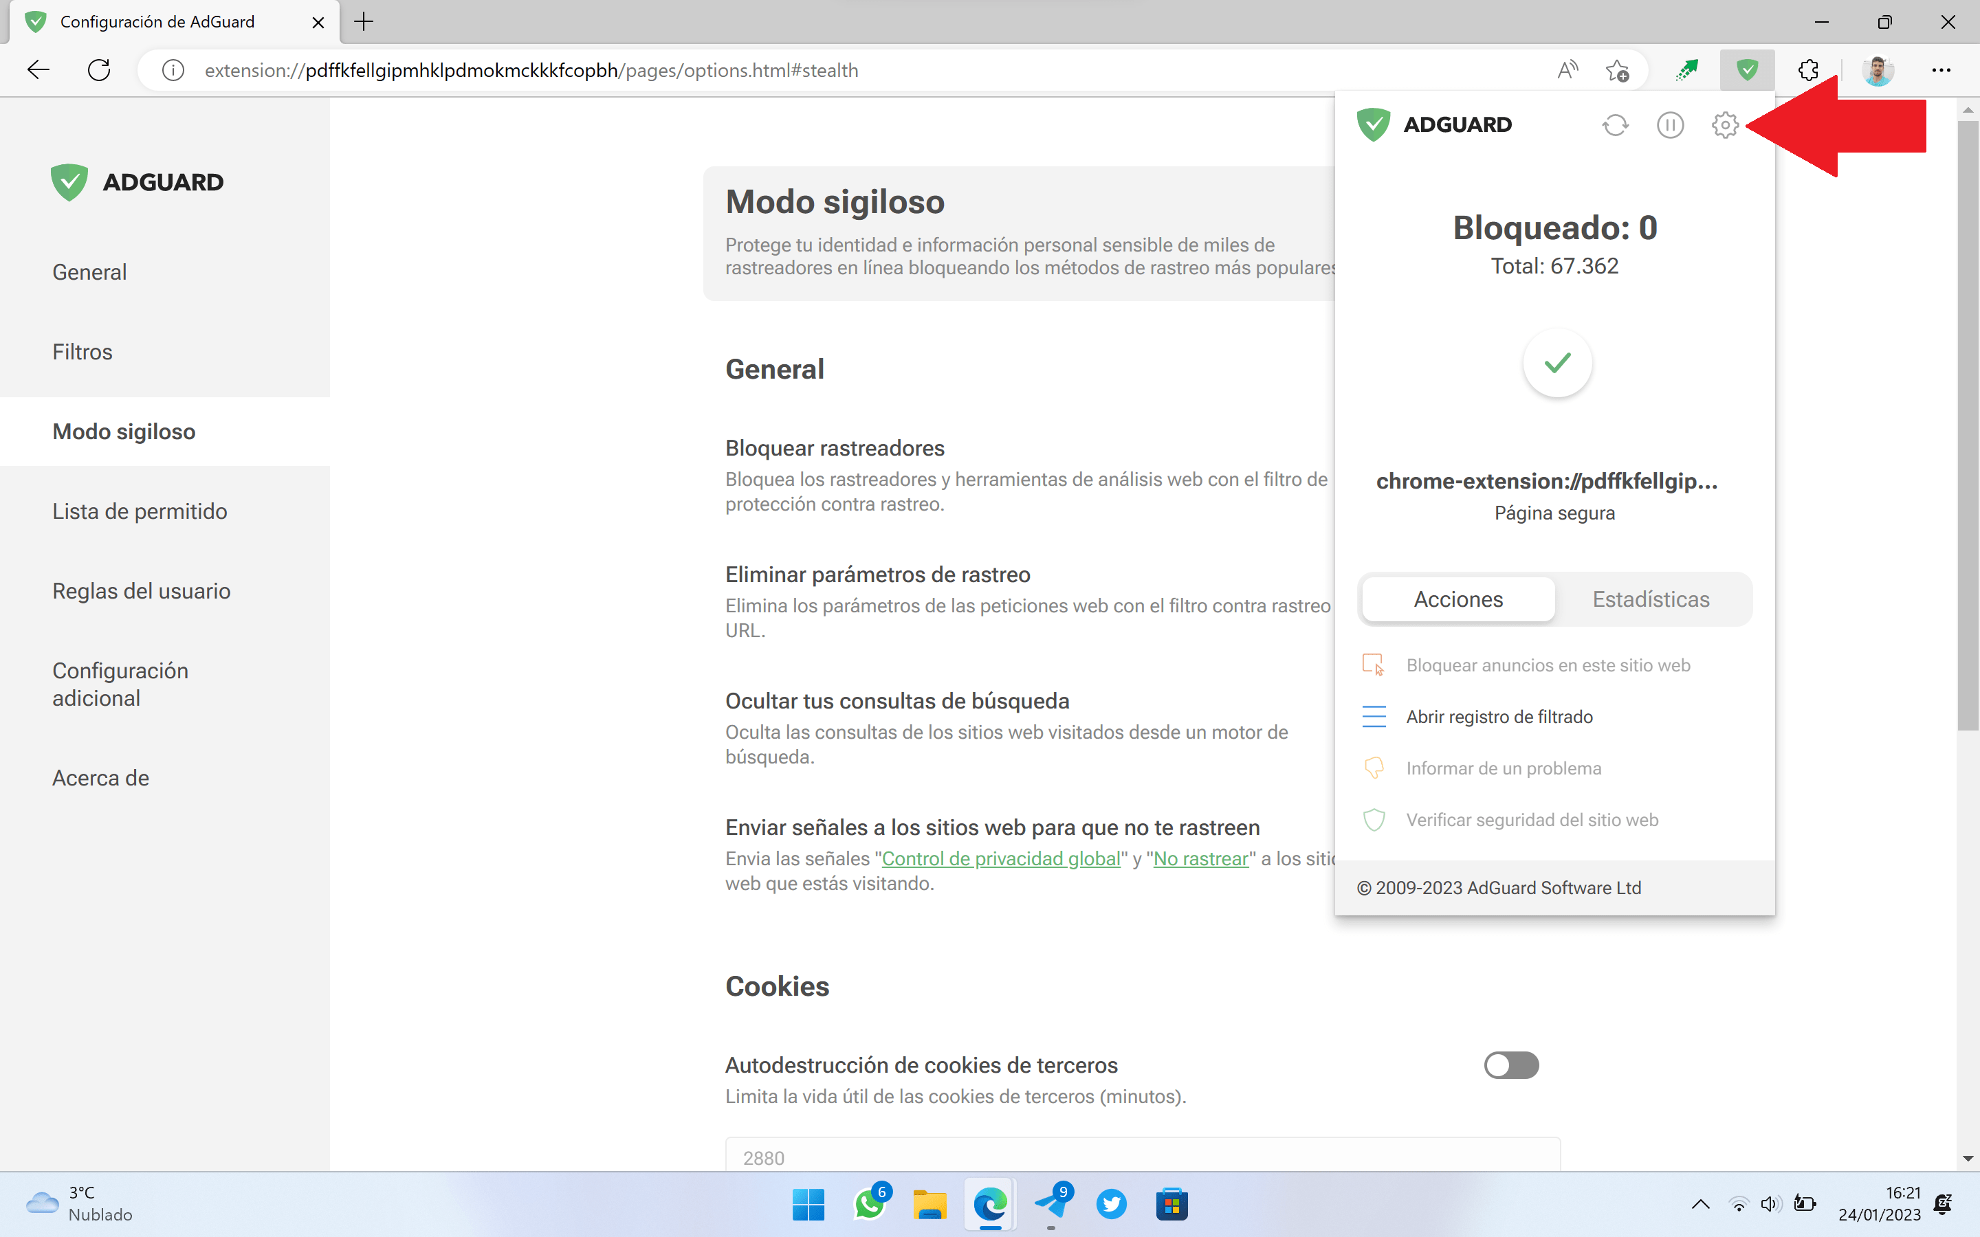Click the page vertical scrollbar thumb
The height and width of the screenshot is (1237, 1980).
point(1968,425)
